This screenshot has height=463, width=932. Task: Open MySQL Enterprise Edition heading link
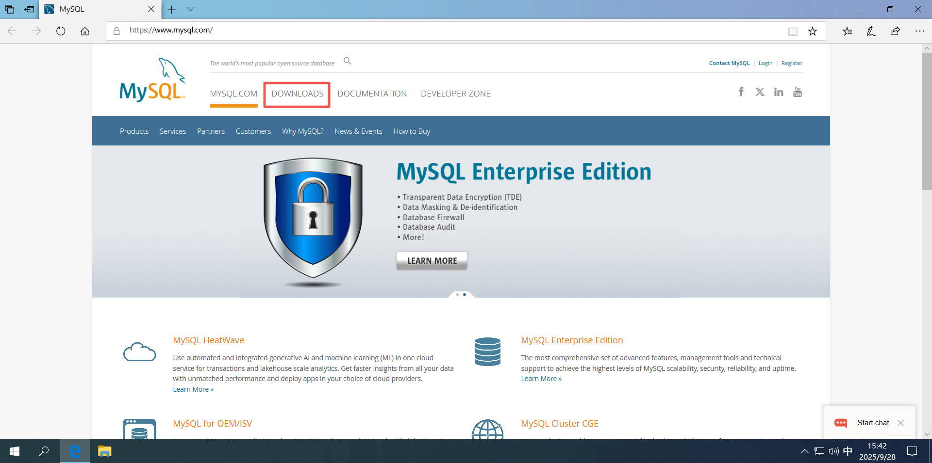pyautogui.click(x=572, y=340)
